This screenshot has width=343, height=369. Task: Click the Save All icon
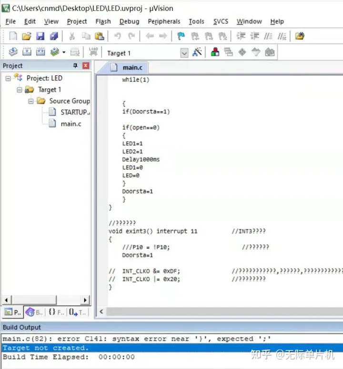point(54,36)
